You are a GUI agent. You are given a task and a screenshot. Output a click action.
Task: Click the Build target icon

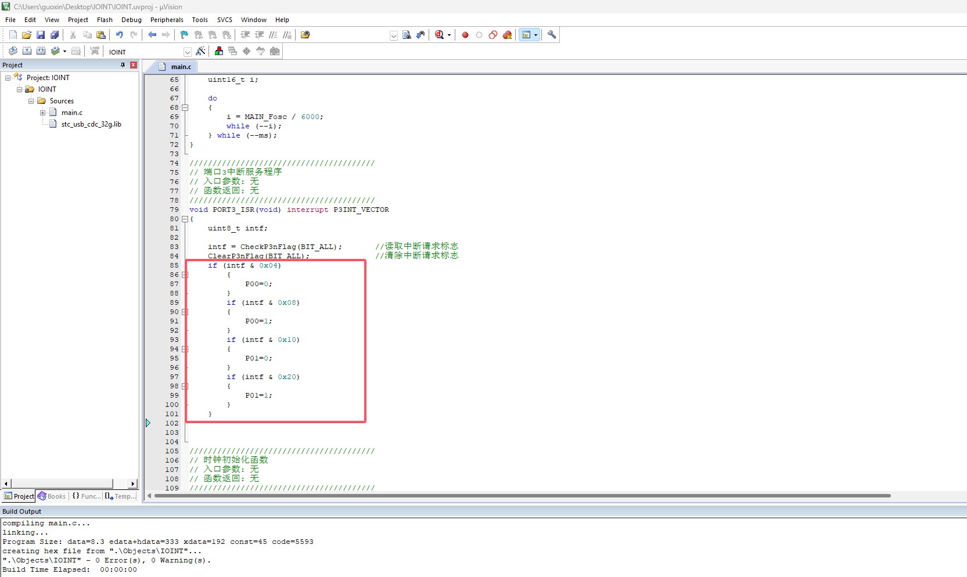point(27,51)
